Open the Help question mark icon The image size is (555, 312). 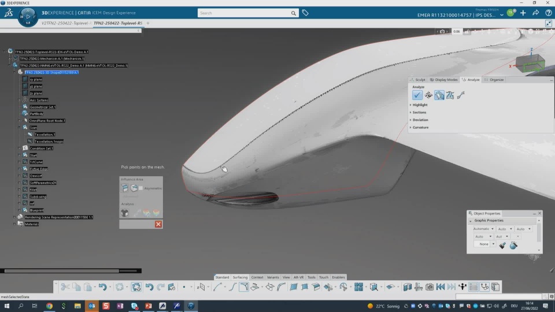tap(548, 13)
